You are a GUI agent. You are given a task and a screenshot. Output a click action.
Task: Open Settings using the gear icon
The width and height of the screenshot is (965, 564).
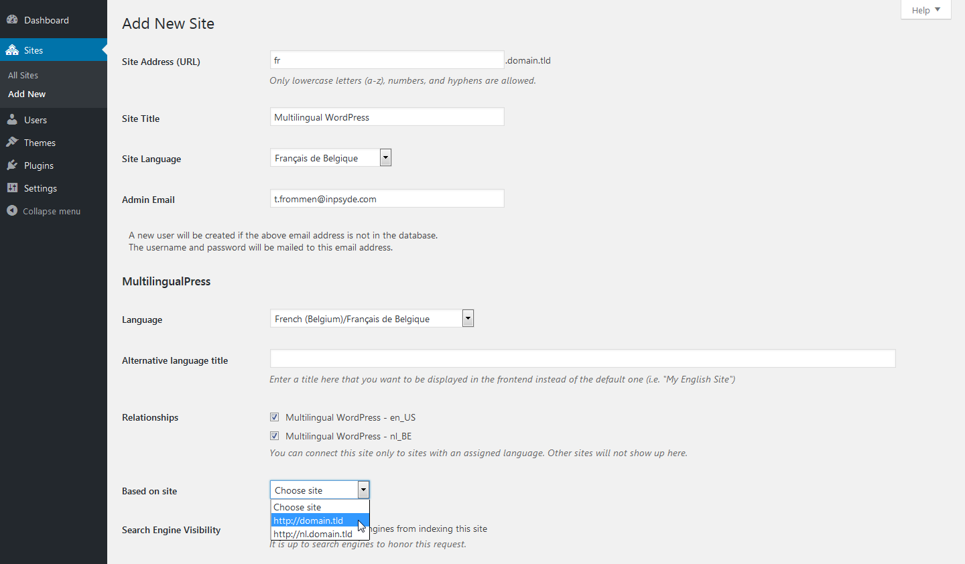coord(12,188)
